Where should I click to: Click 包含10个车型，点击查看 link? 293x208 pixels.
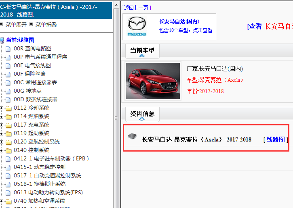pyautogui.click(x=185, y=30)
